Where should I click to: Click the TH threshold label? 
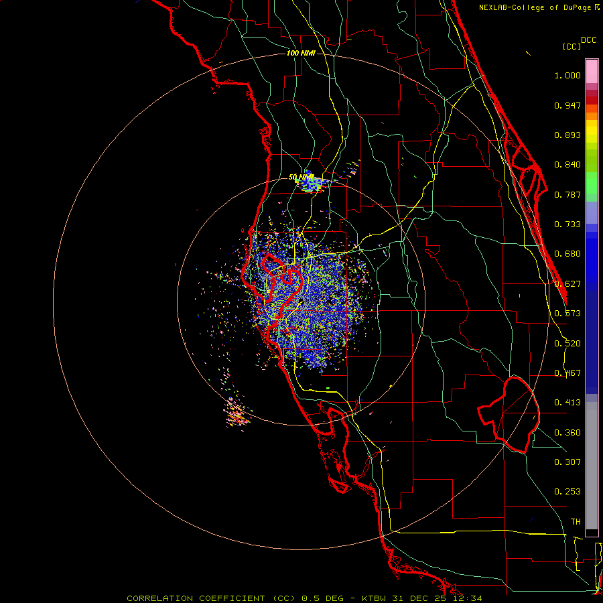576,522
